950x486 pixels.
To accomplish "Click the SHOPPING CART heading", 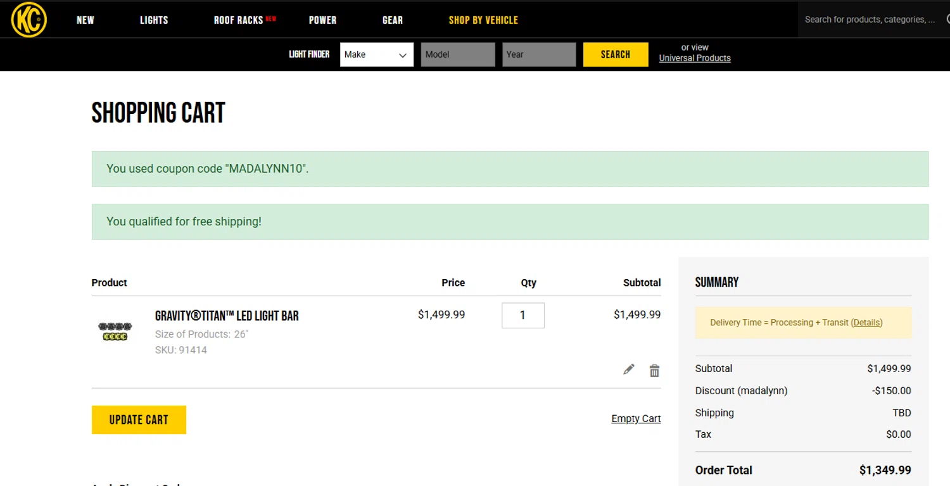I will click(x=158, y=113).
